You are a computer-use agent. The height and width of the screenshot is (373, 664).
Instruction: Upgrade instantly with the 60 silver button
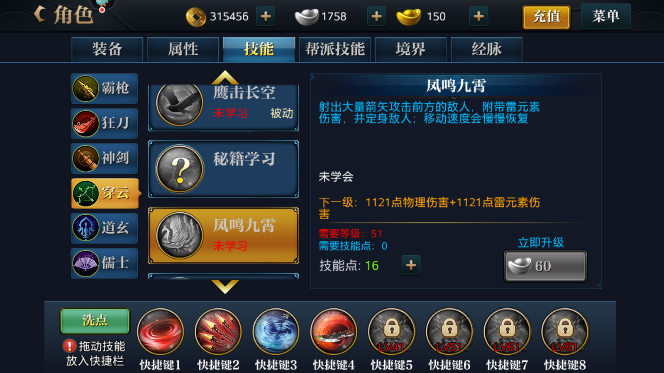click(x=545, y=266)
